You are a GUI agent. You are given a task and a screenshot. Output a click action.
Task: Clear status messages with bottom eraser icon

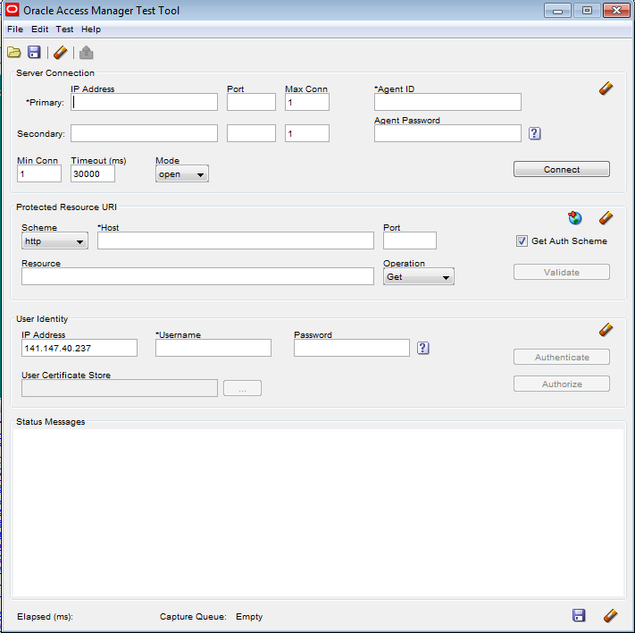click(x=610, y=615)
